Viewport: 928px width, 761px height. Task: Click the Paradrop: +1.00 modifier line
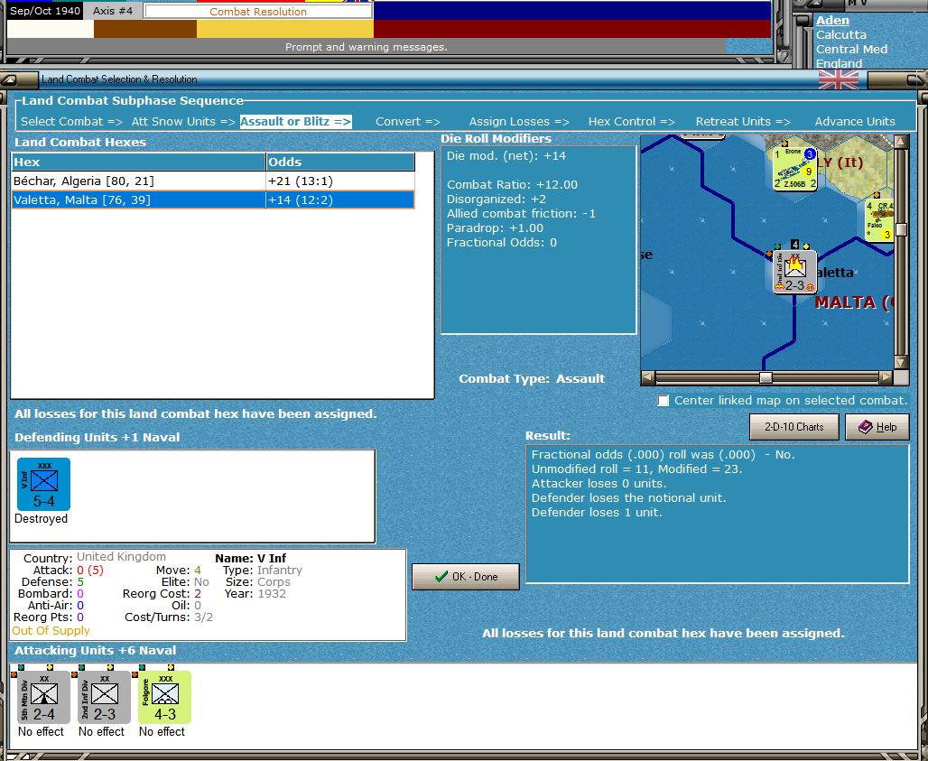point(495,227)
